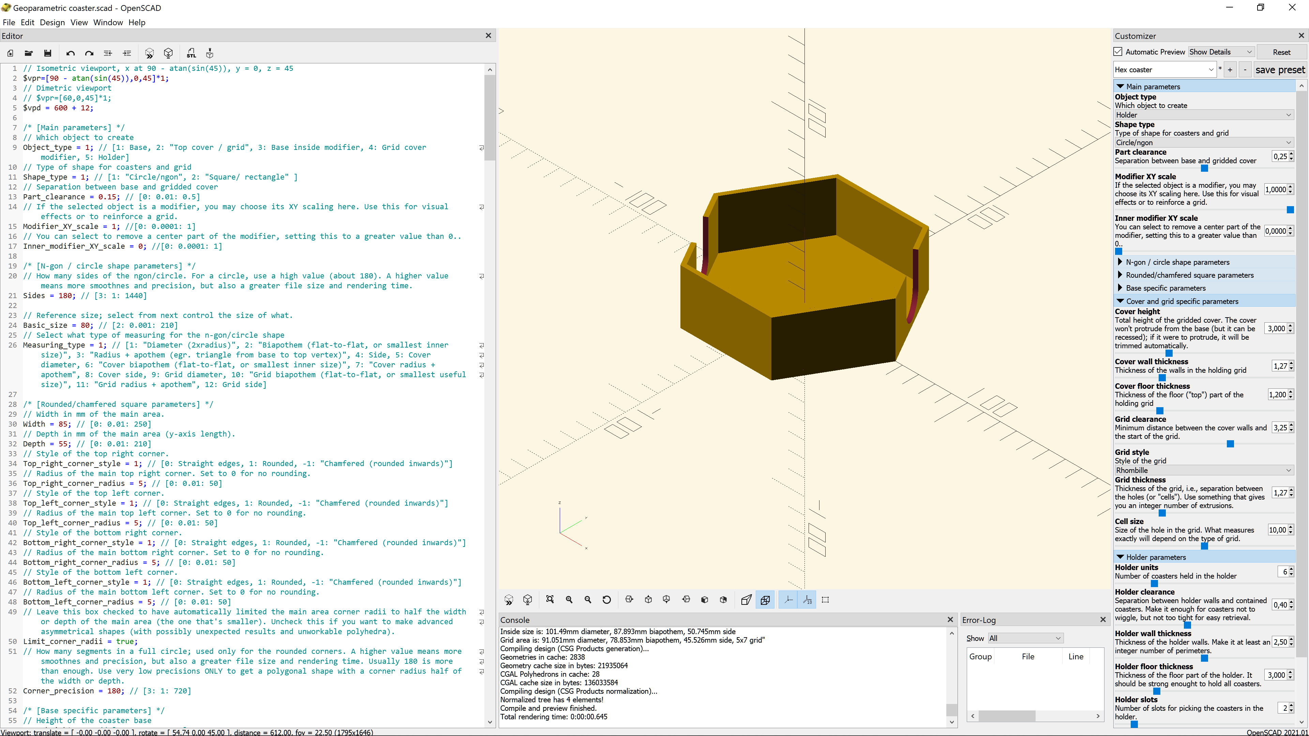Click the New file icon in editor toolbar

point(10,53)
